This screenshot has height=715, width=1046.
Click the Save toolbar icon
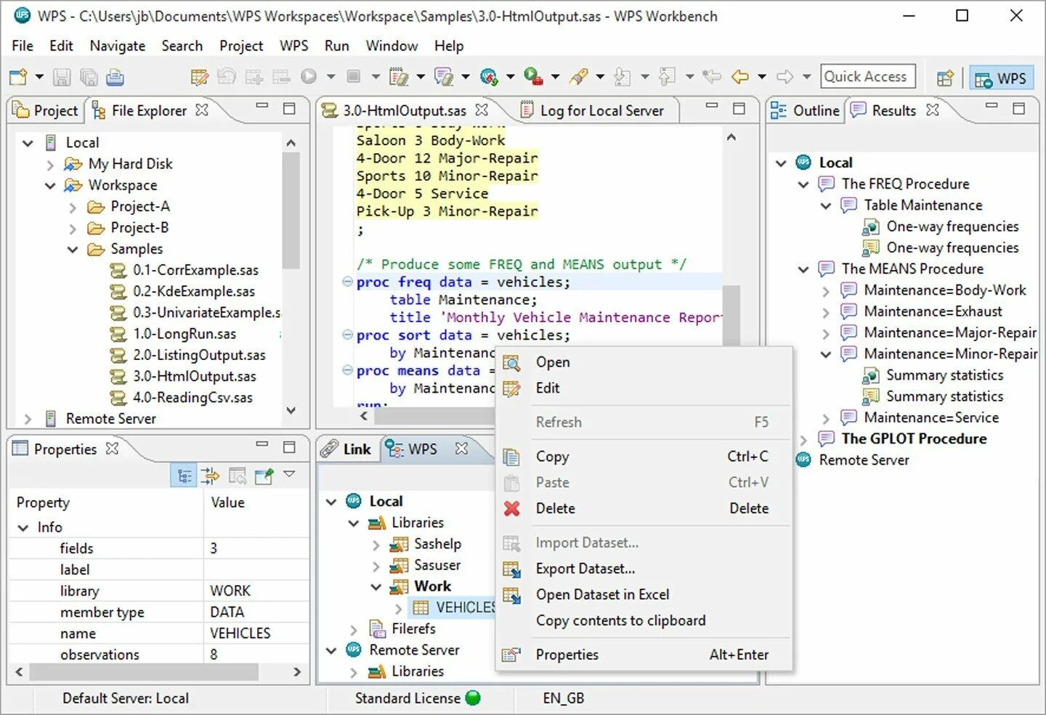pos(62,76)
